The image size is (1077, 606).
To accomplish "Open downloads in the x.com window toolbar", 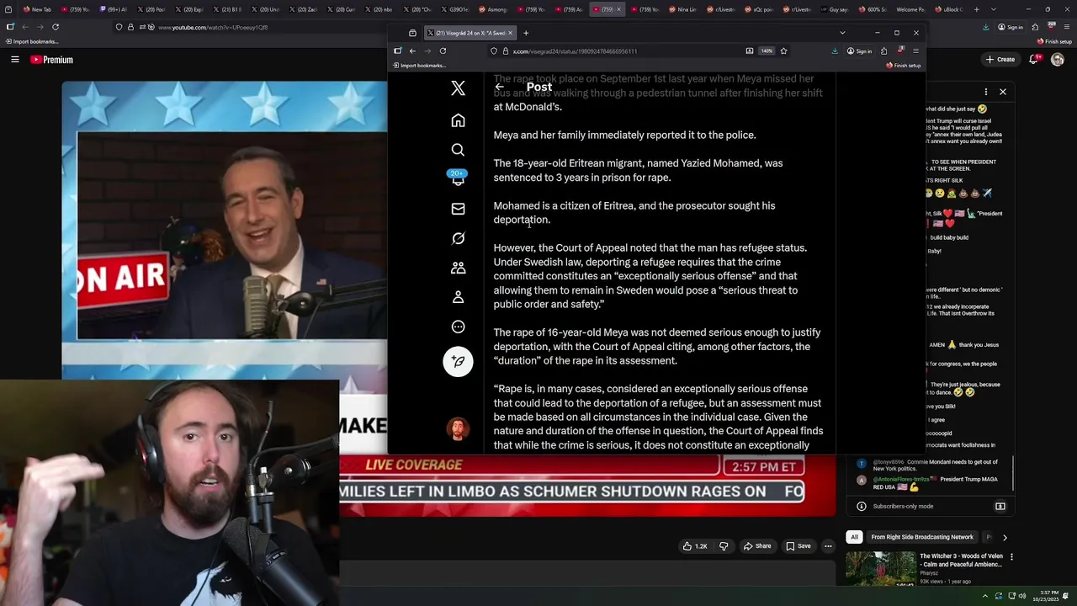I will (835, 50).
